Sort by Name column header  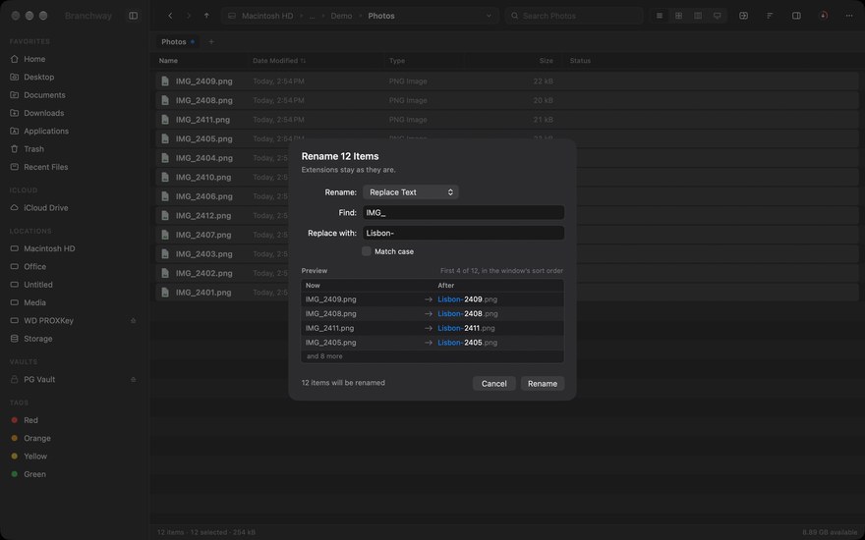click(x=168, y=61)
